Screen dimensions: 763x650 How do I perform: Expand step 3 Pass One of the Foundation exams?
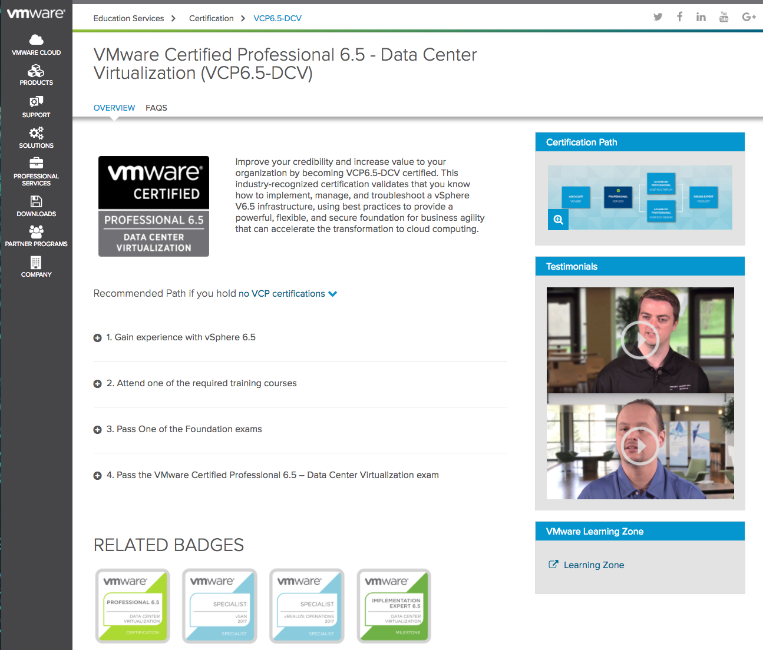point(98,430)
